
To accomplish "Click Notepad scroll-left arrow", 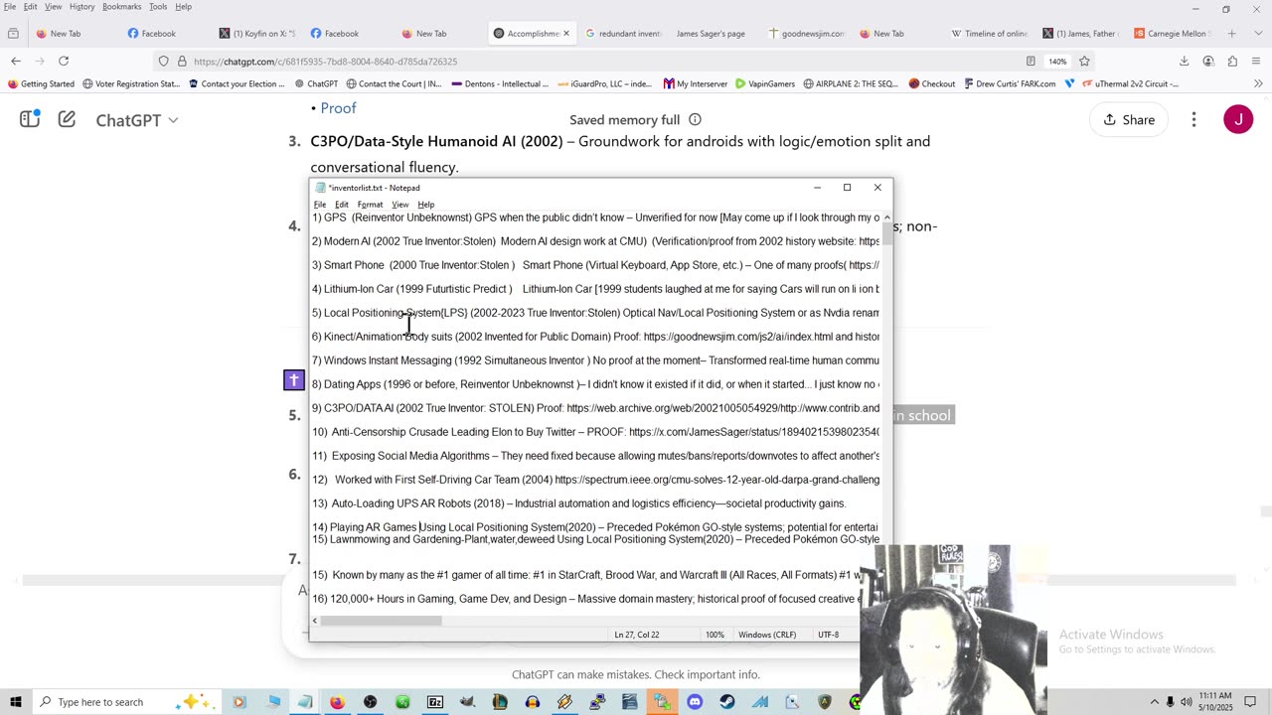I will click(315, 621).
